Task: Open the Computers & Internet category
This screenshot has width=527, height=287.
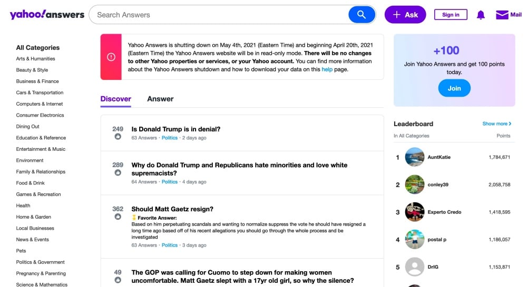Action: point(40,104)
